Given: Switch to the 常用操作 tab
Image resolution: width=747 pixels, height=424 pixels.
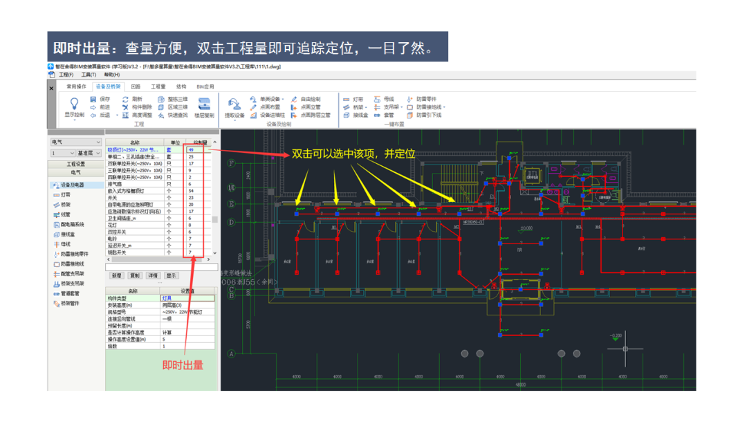Looking at the screenshot, I should pyautogui.click(x=76, y=86).
